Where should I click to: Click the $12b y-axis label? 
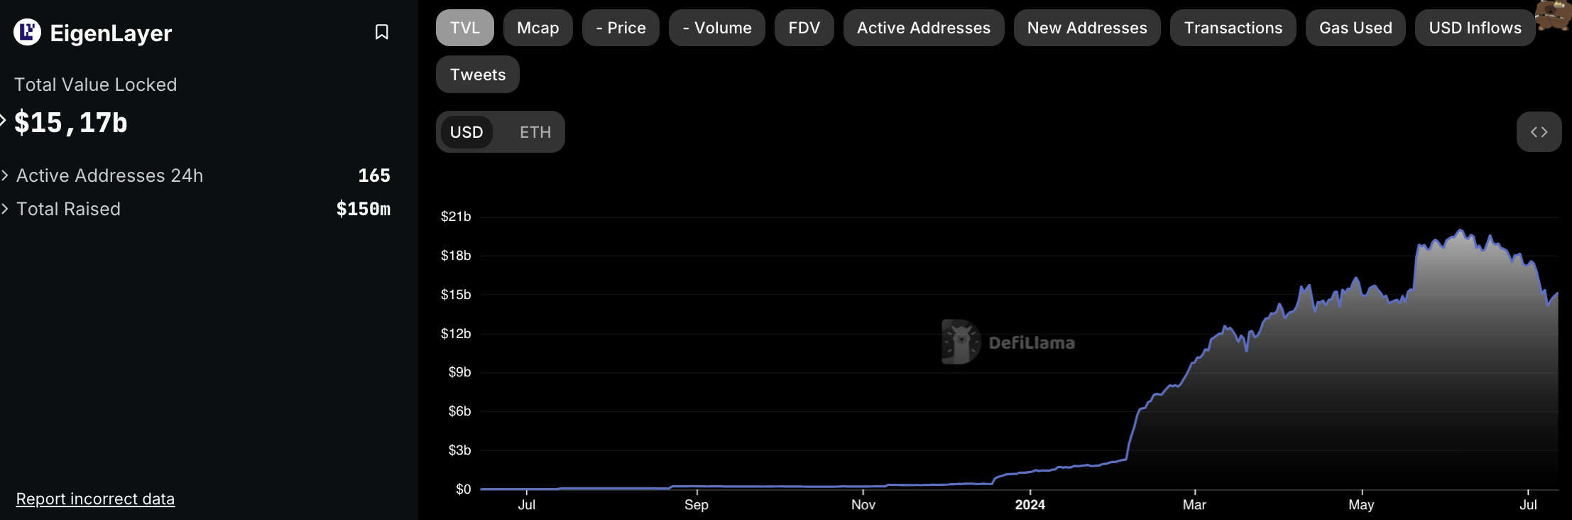click(456, 334)
